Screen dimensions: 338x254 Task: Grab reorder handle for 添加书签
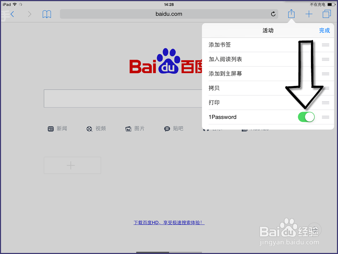[x=326, y=45]
